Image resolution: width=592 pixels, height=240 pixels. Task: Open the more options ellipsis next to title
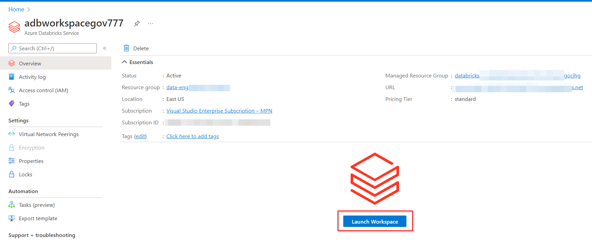pos(150,23)
